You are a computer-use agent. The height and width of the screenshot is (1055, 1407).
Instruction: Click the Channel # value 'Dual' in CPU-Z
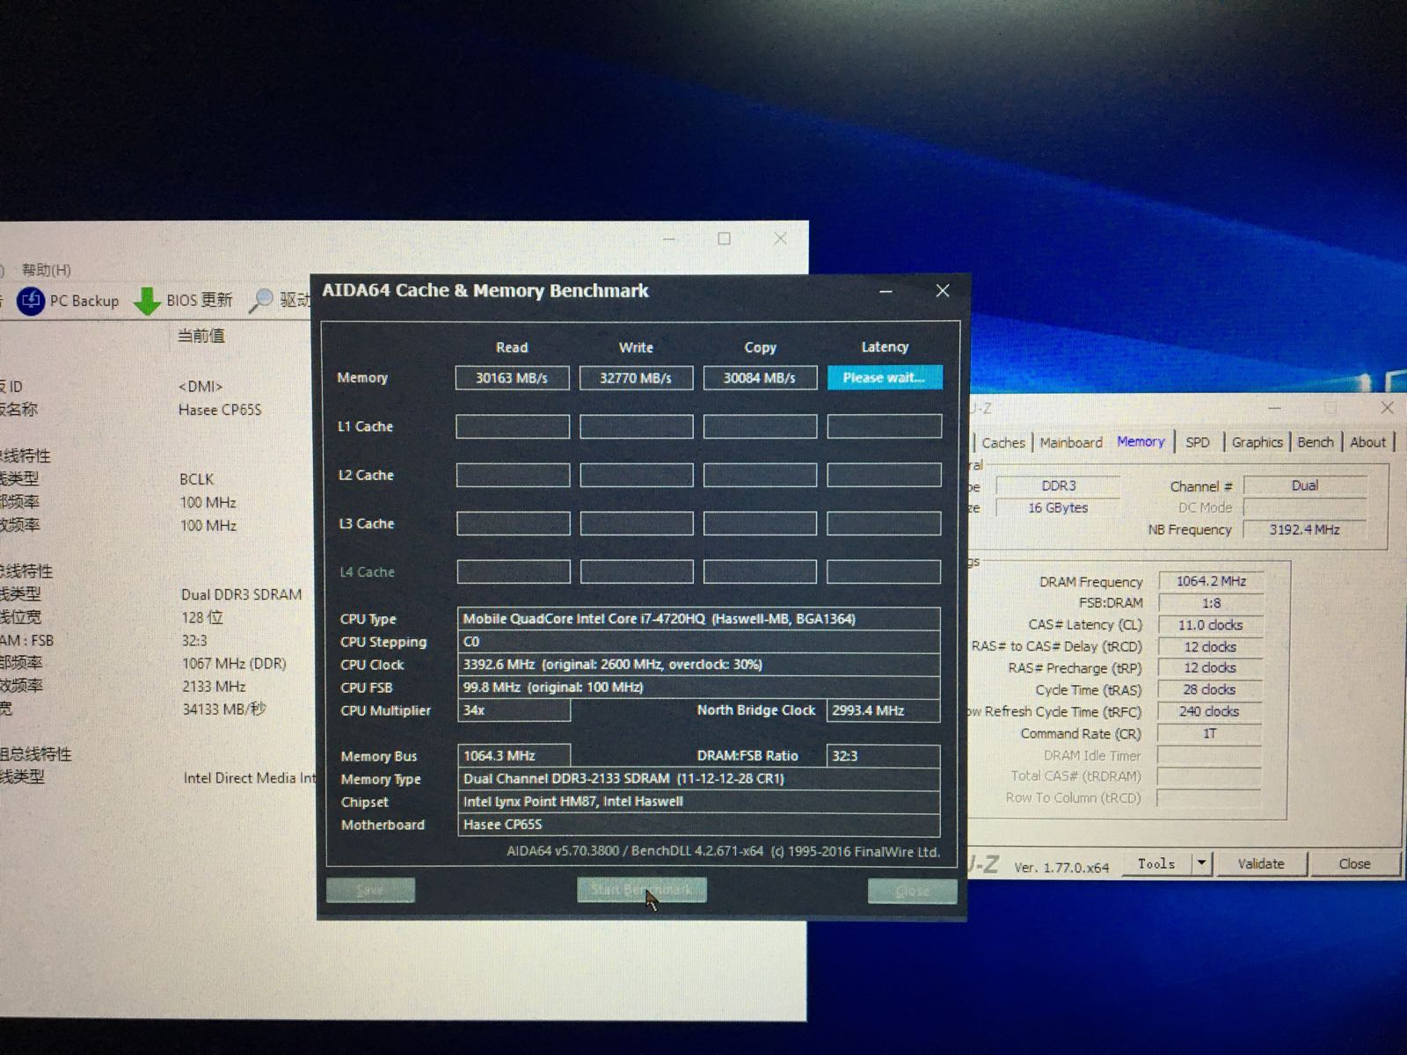pos(1305,485)
